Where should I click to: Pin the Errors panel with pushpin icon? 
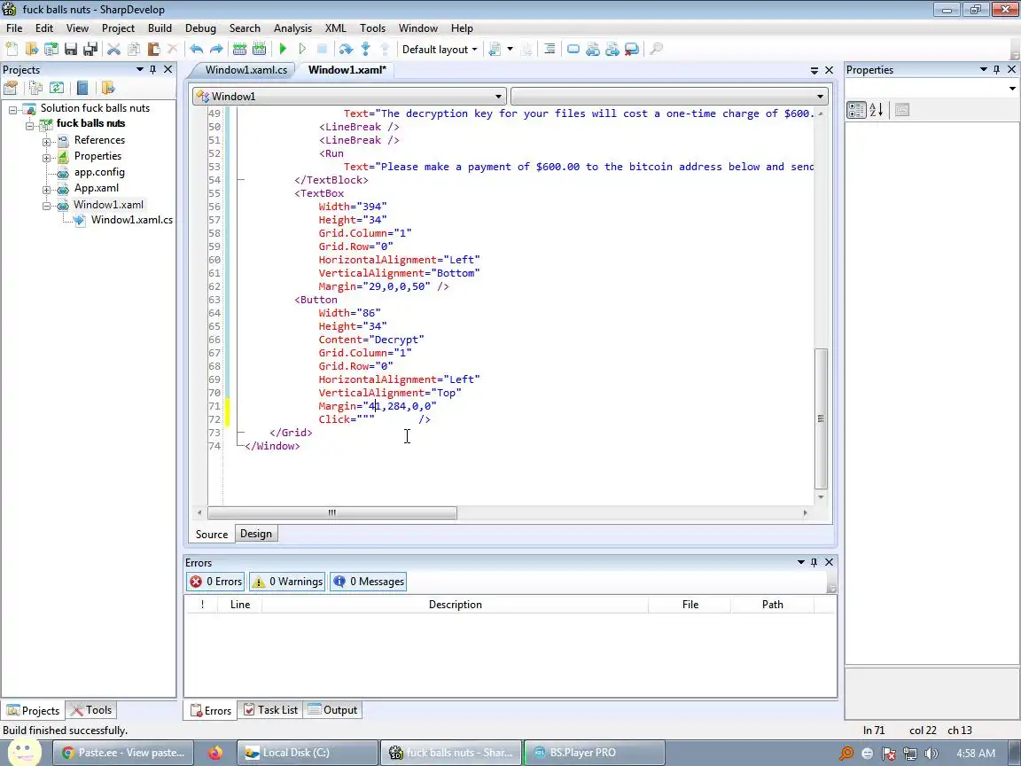pyautogui.click(x=814, y=562)
